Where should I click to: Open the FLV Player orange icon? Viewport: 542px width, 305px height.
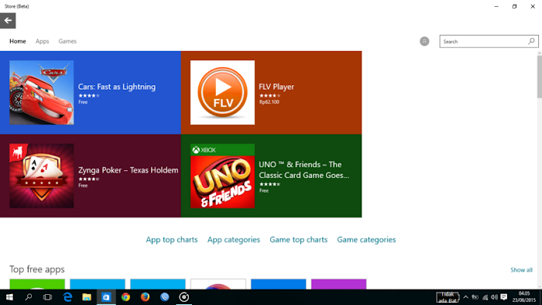tap(222, 92)
